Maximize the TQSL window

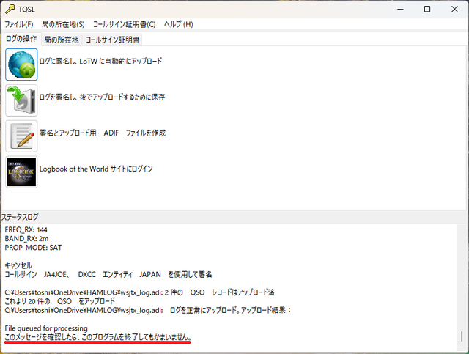pyautogui.click(x=427, y=9)
